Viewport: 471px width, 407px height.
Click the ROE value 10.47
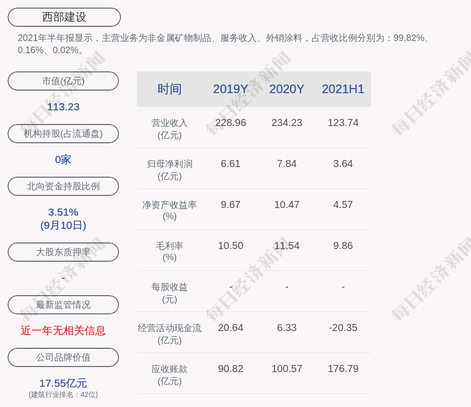(x=287, y=205)
